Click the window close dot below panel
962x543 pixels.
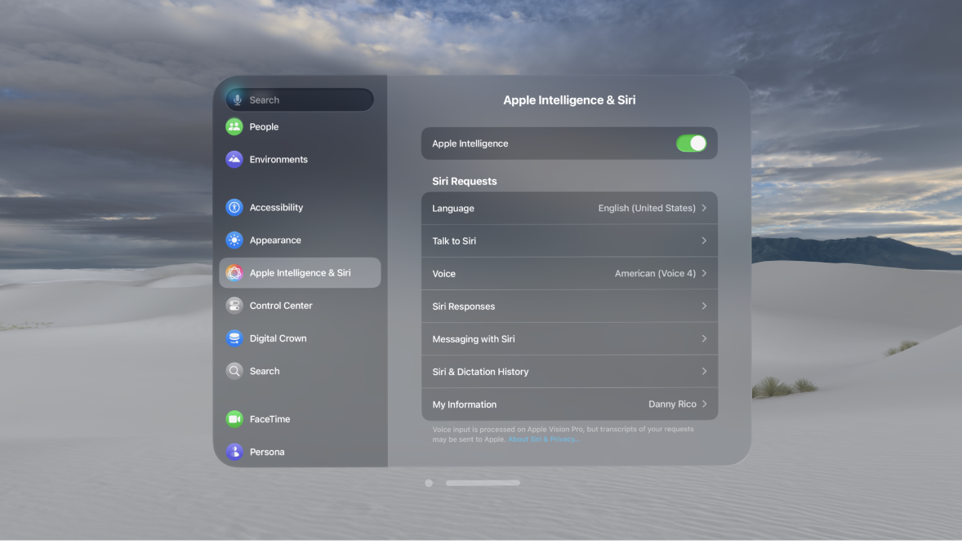429,483
